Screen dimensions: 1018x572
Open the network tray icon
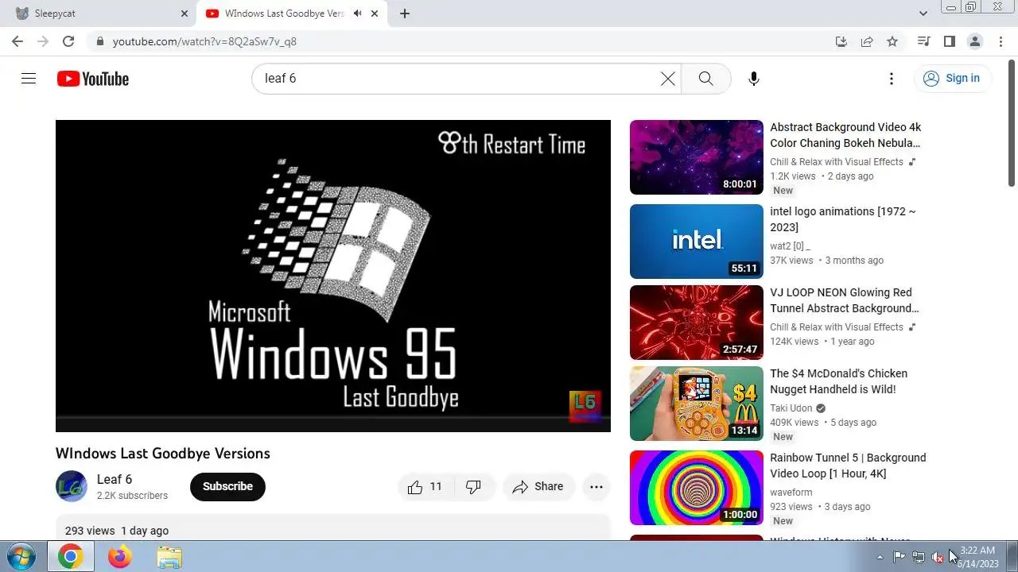coord(919,557)
